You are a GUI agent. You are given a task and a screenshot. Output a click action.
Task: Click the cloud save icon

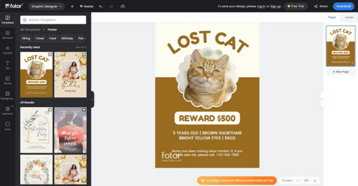click(x=123, y=7)
